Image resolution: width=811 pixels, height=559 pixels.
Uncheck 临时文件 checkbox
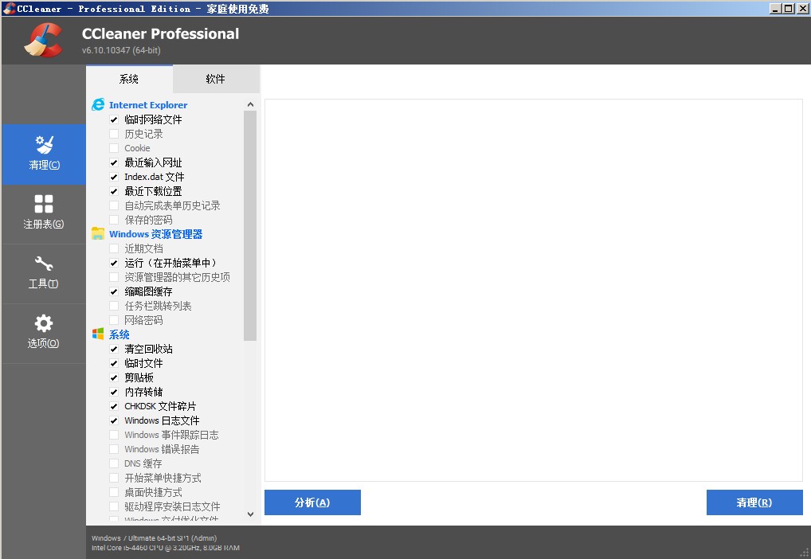tap(114, 364)
